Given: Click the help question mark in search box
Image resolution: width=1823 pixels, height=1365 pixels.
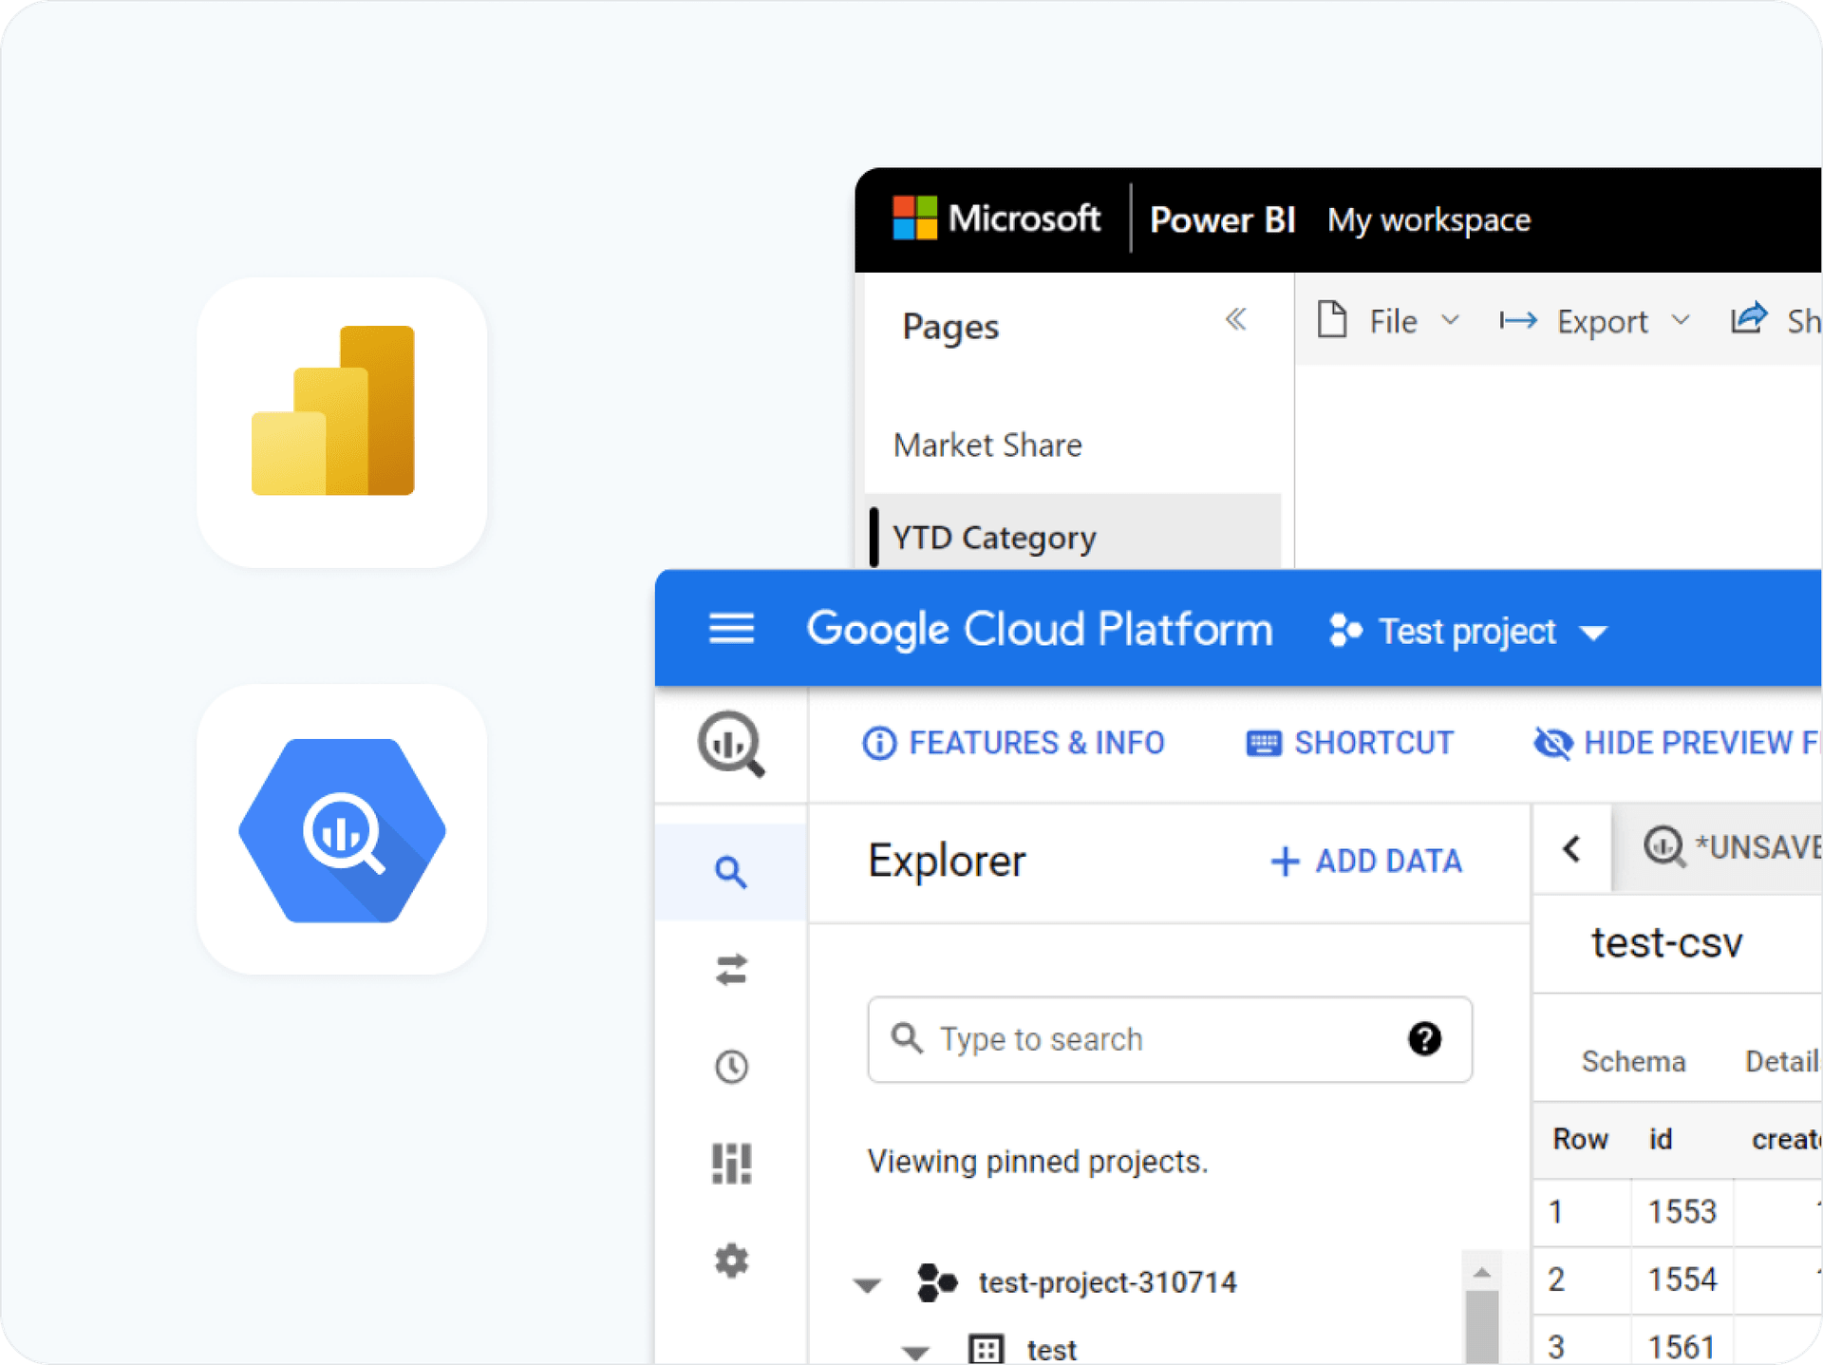Looking at the screenshot, I should (x=1424, y=1038).
